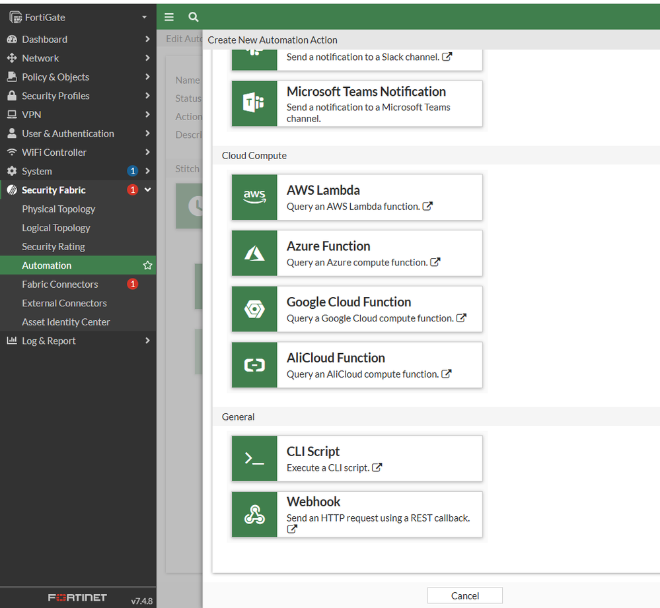Favorite Automation with the star icon
This screenshot has width=660, height=608.
click(x=147, y=265)
